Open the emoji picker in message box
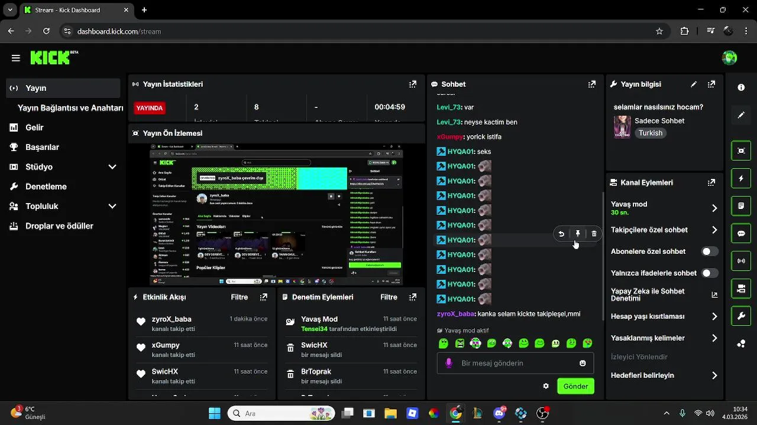 tap(583, 363)
